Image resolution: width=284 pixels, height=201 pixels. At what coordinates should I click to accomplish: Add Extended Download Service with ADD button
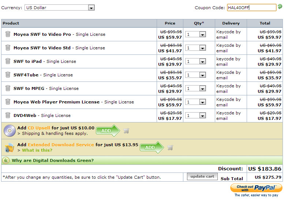pos(152,147)
